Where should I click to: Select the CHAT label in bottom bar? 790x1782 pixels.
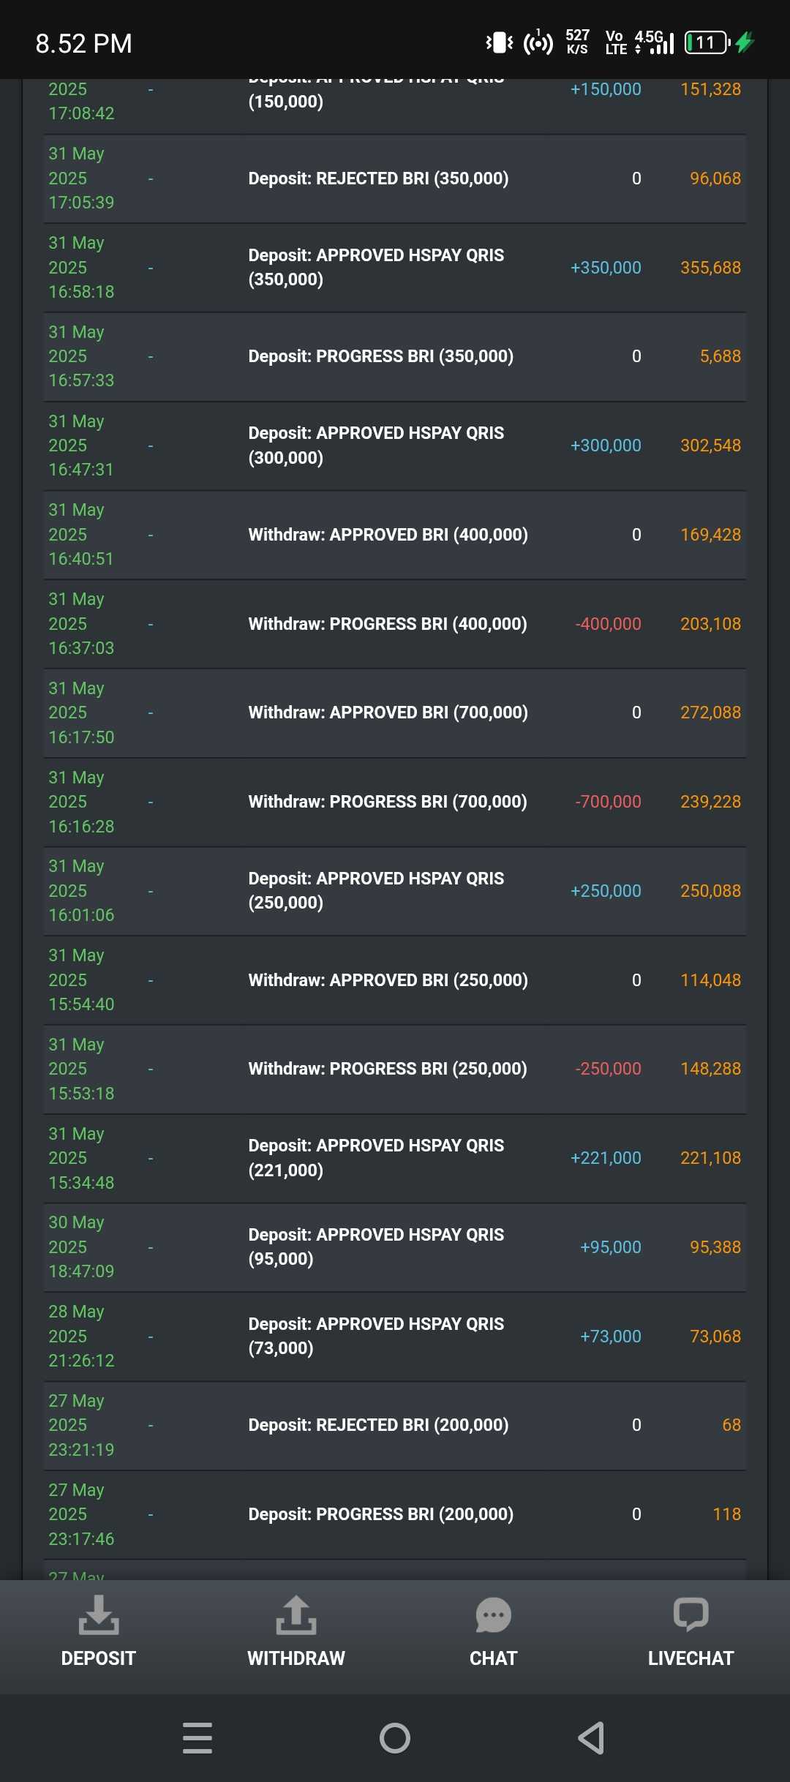point(494,1658)
